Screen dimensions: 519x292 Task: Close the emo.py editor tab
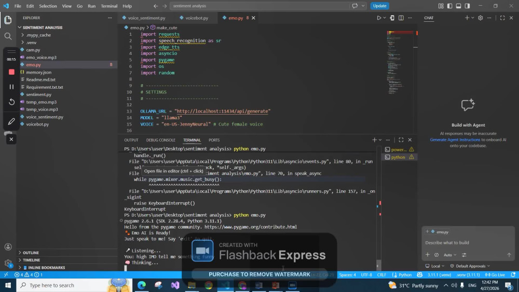click(x=254, y=18)
